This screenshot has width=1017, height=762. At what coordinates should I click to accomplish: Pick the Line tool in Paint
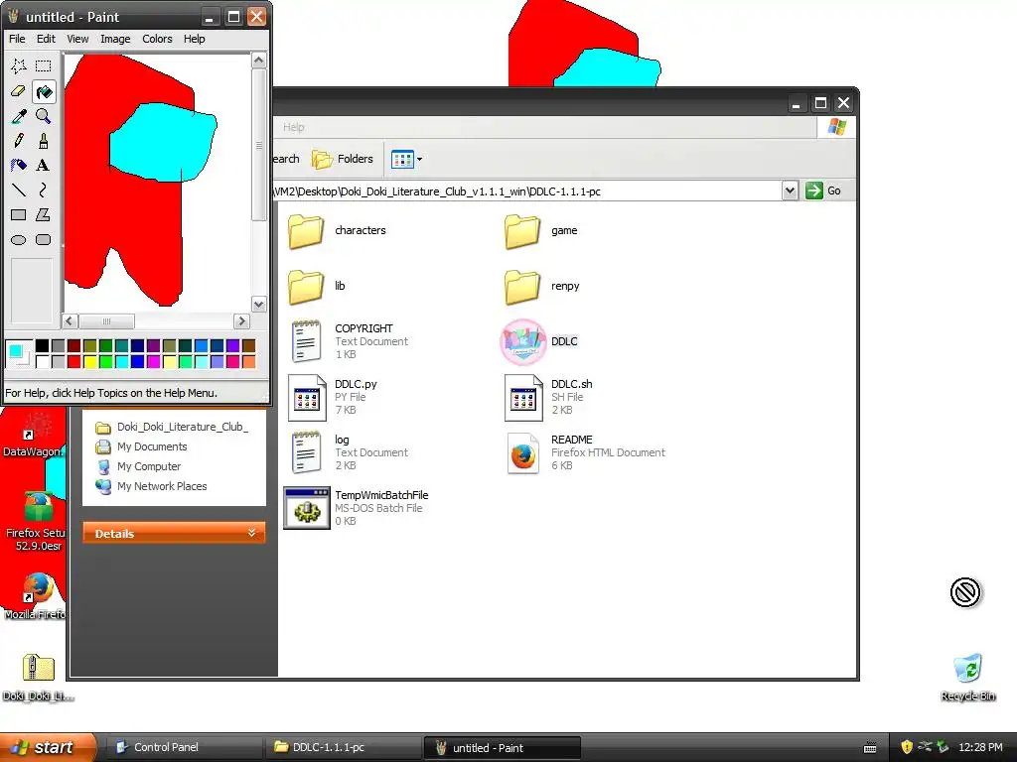19,190
